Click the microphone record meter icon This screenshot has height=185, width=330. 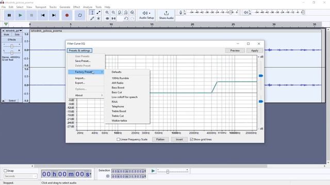180,12
